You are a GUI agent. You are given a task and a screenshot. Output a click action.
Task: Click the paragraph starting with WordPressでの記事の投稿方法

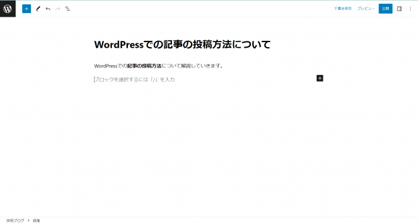click(x=159, y=66)
